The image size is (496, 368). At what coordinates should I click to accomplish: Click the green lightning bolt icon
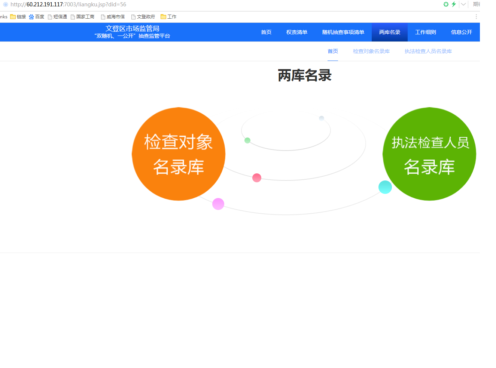coord(454,4)
